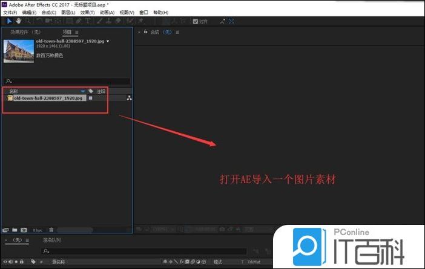Click the timeline label tag column
425x269 pixels.
(x=33, y=262)
